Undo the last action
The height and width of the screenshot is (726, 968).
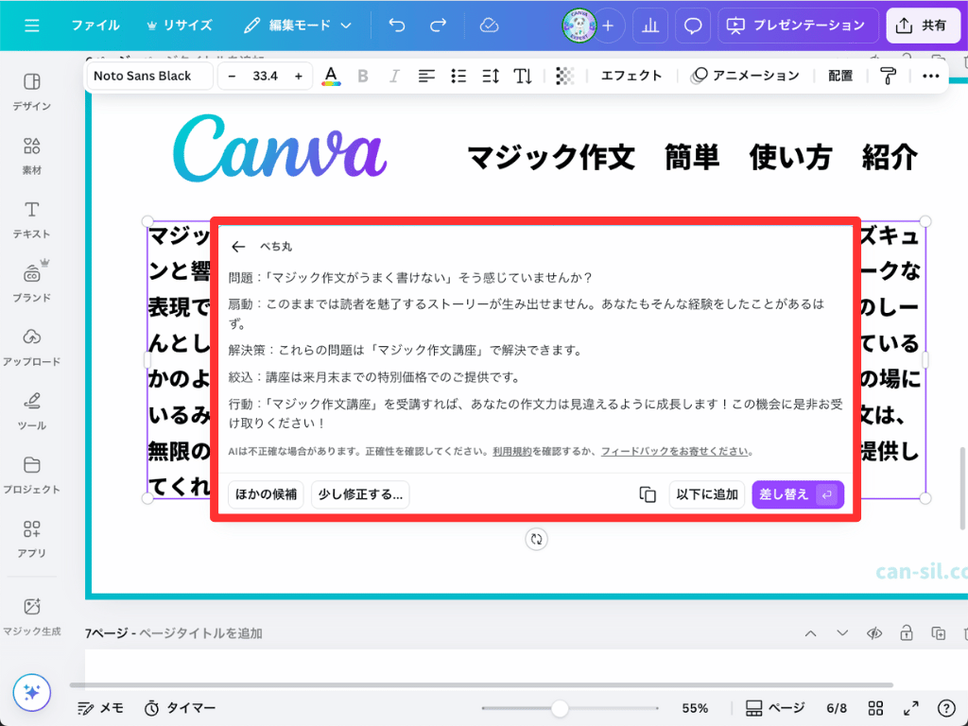(x=397, y=26)
